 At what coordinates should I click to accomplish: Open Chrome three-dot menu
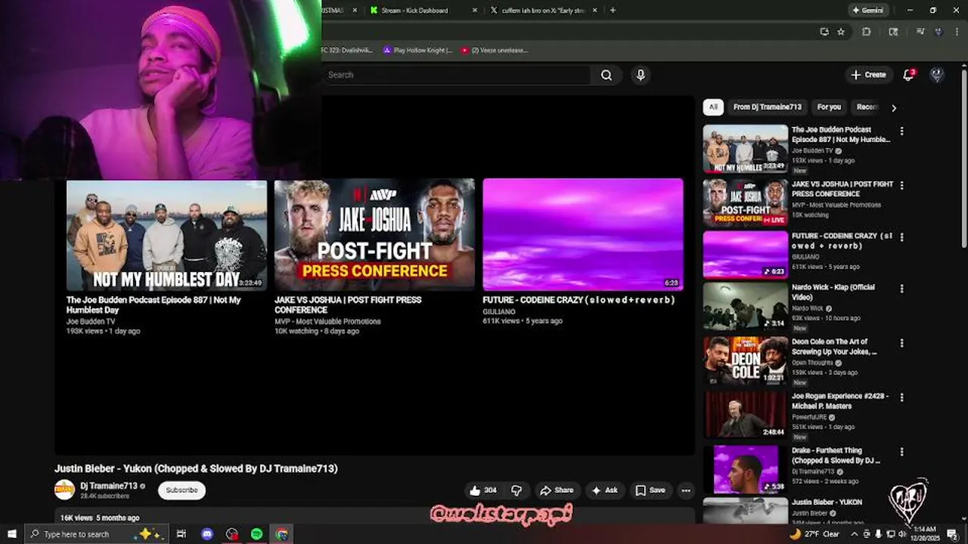pos(956,32)
